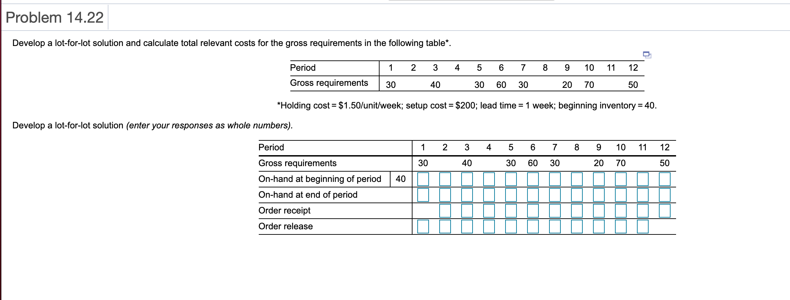Click the On-hand at beginning input for period 5
Viewport: 790px width, 300px height.
[511, 178]
